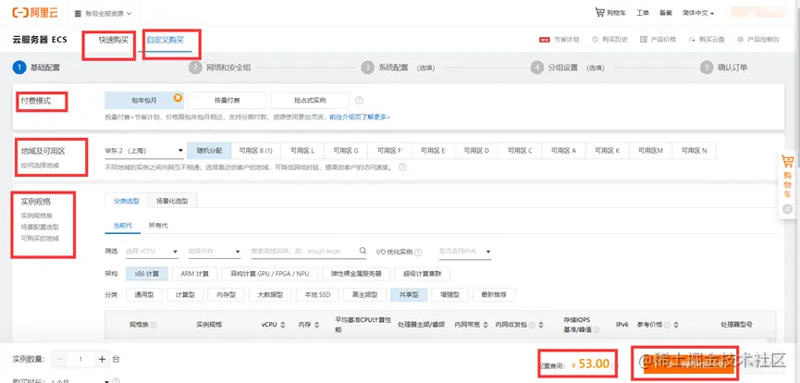
Task: Select 包年包月 subscription billing mode
Action: click(144, 100)
